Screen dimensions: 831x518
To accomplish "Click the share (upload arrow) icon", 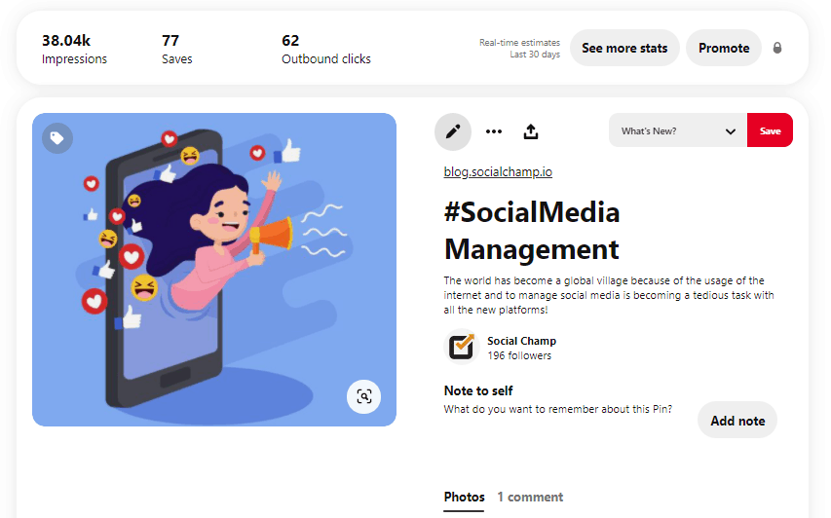I will pos(531,131).
